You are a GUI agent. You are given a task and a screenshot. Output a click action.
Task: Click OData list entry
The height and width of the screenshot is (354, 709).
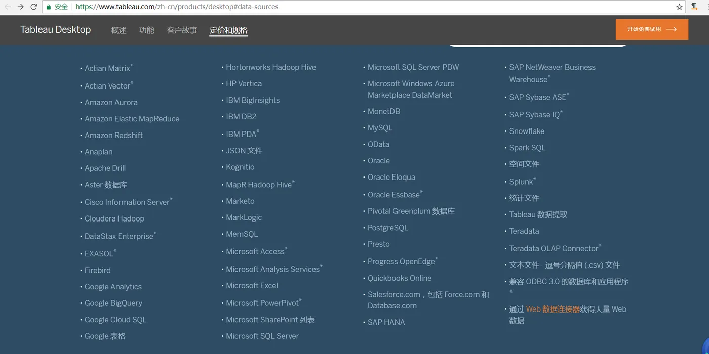[x=378, y=144]
